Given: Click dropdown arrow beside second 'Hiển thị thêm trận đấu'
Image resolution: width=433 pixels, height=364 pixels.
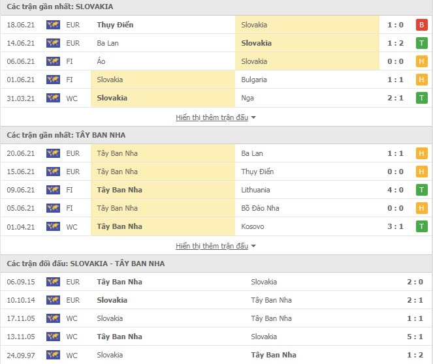Looking at the screenshot, I should pyautogui.click(x=253, y=246).
